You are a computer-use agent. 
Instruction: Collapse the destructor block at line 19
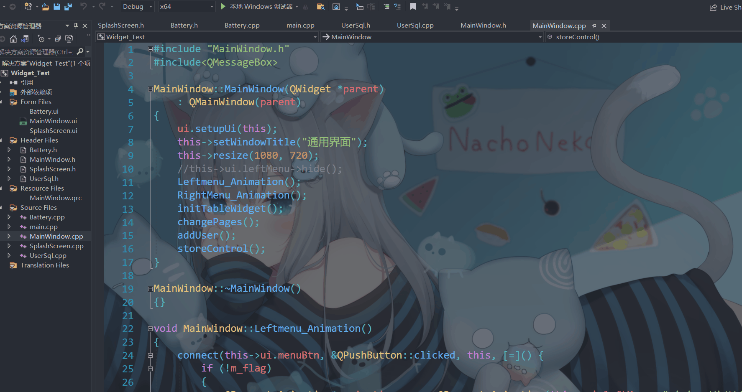coord(150,288)
